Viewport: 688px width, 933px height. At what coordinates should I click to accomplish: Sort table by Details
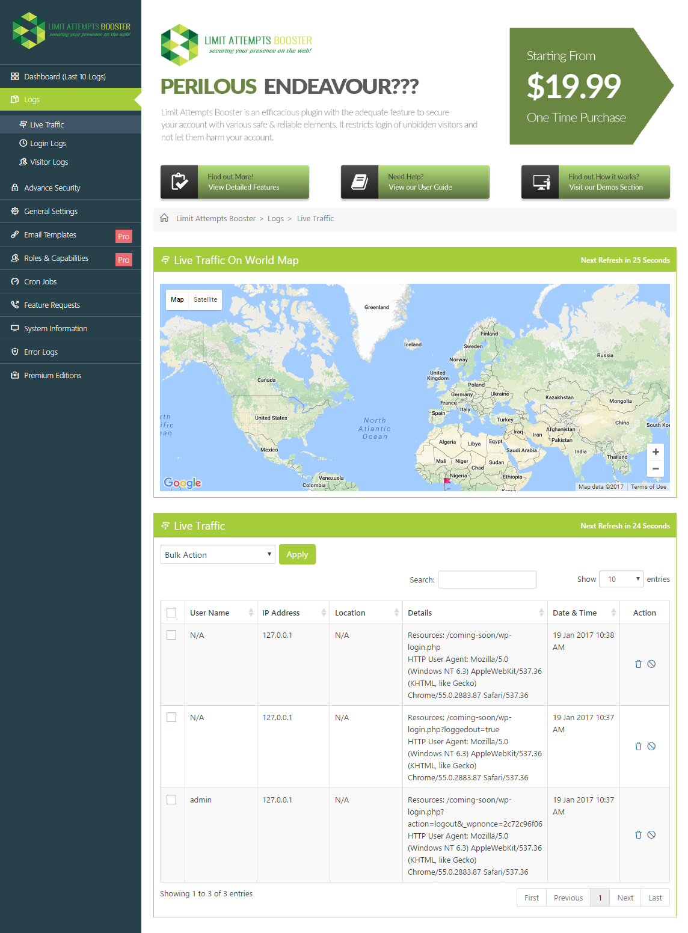pyautogui.click(x=475, y=613)
